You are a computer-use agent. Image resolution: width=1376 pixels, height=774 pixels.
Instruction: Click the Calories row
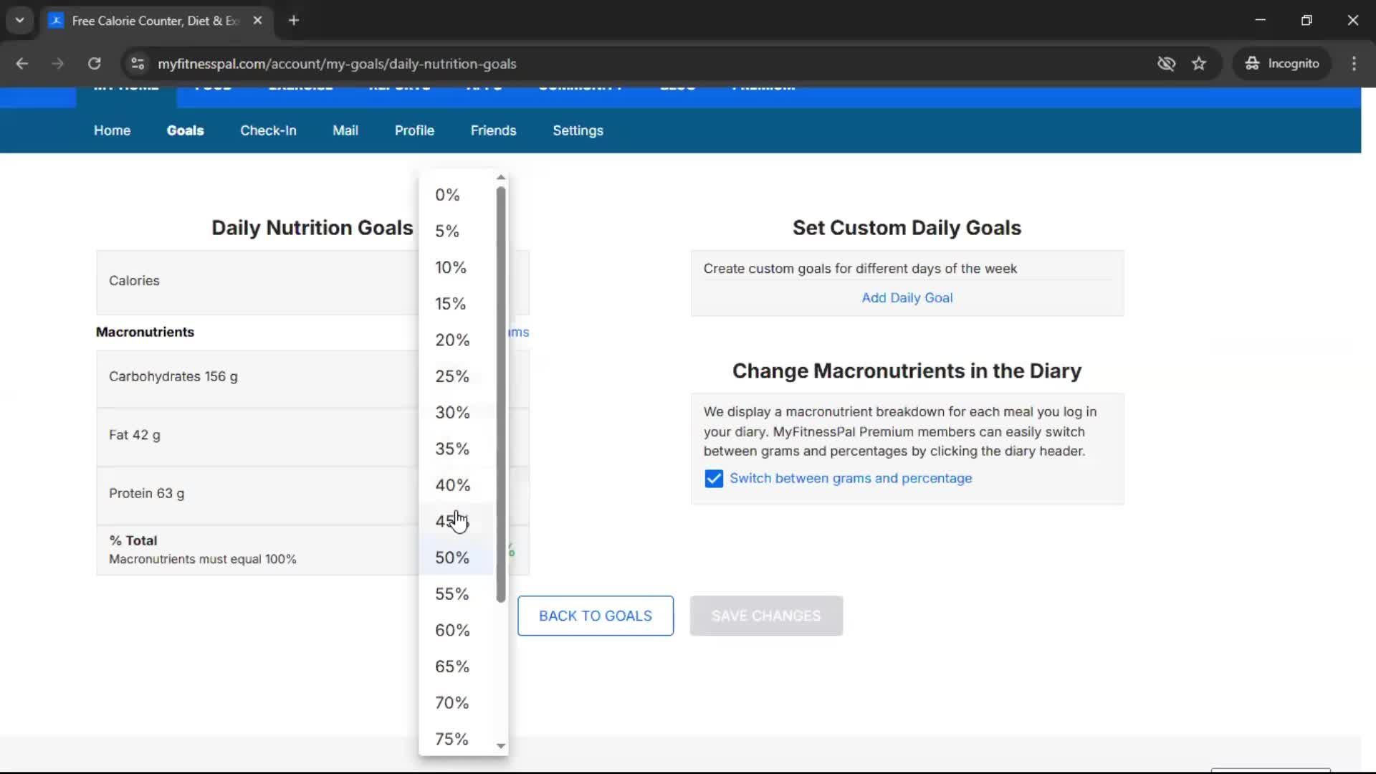coord(312,282)
